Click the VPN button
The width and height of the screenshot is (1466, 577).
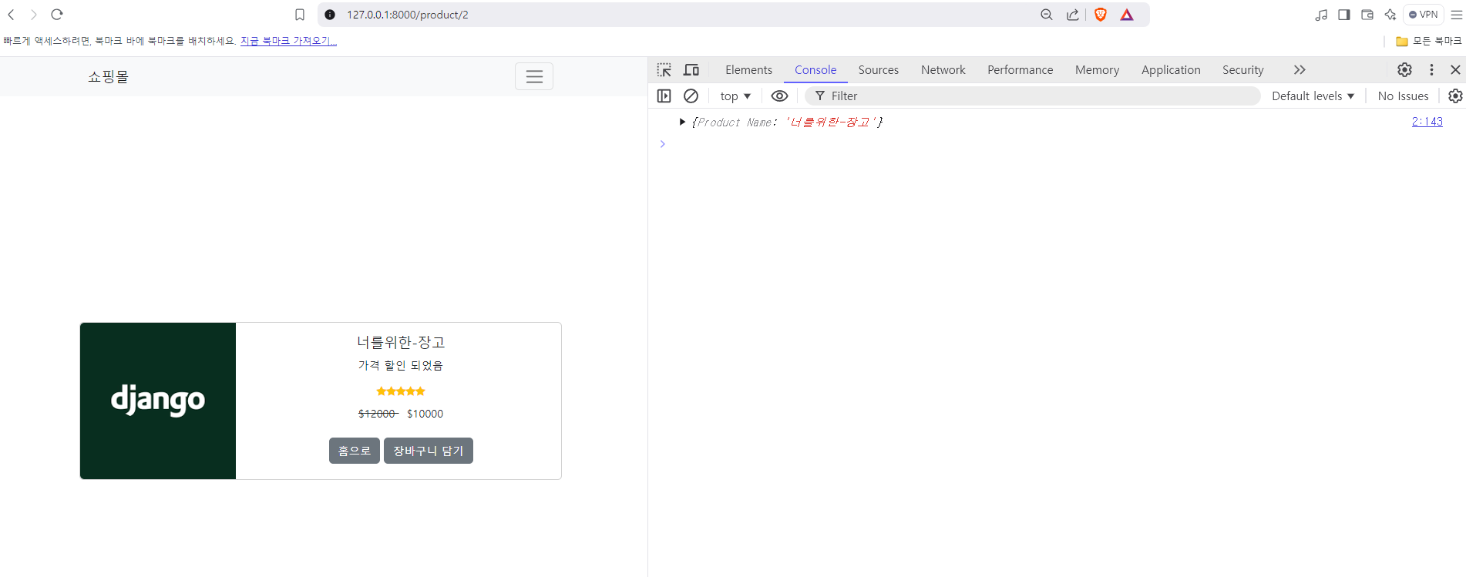click(1423, 15)
